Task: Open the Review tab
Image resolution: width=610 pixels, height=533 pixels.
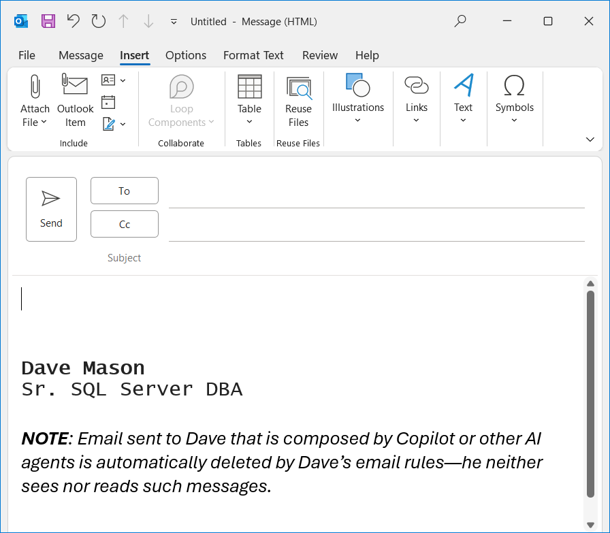Action: (320, 55)
